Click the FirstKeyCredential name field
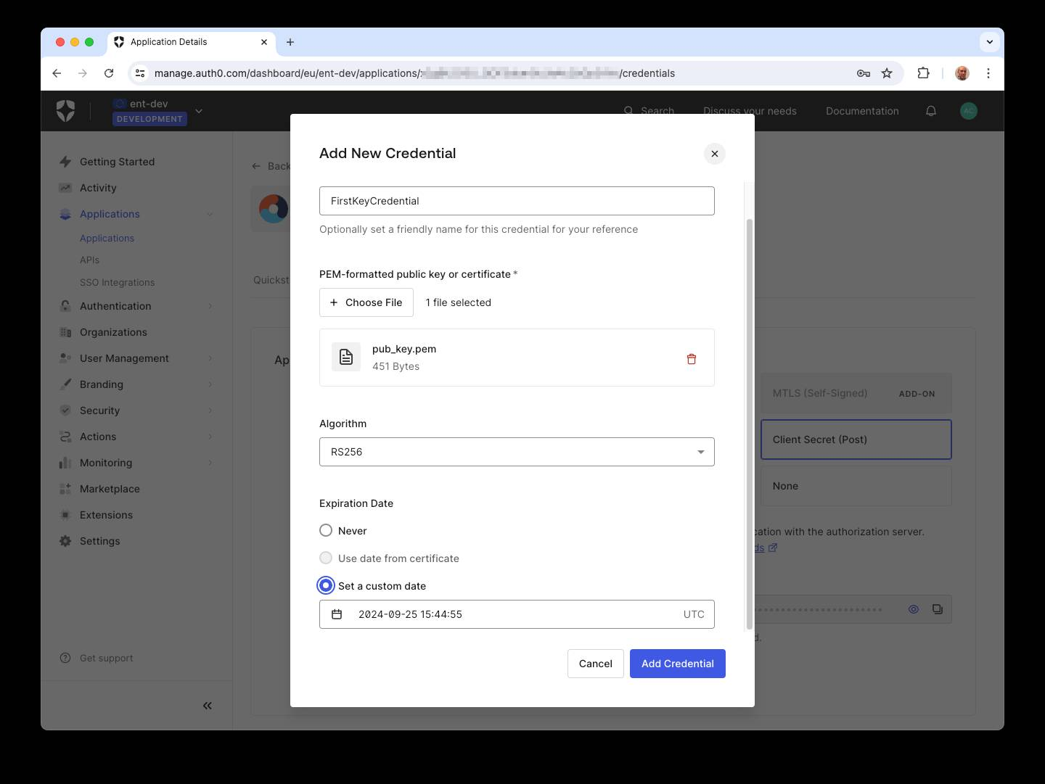This screenshot has height=784, width=1045. [517, 201]
